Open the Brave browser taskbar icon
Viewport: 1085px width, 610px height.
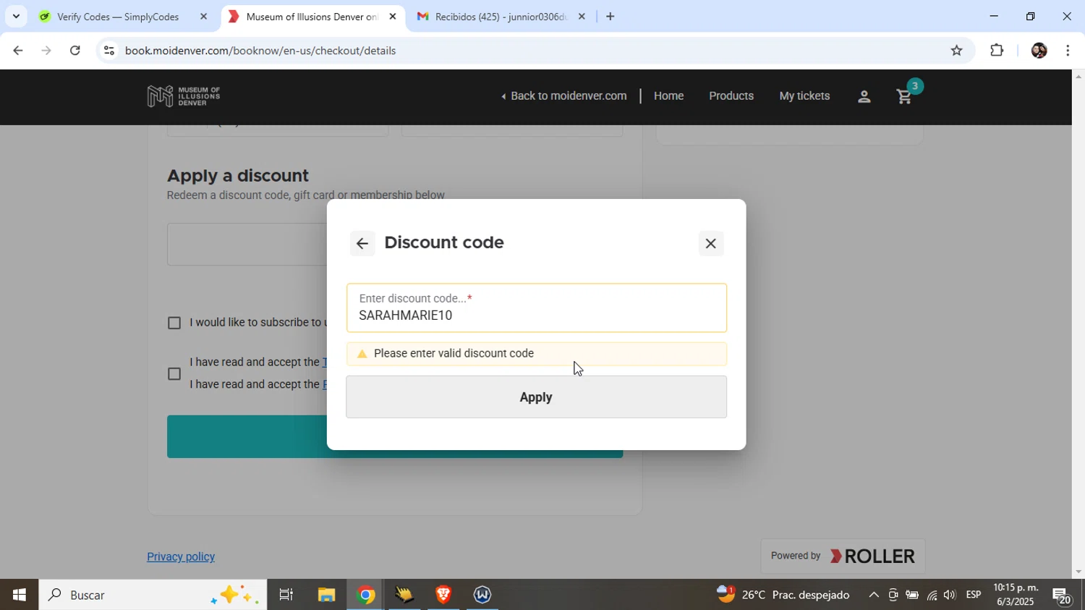coord(443,595)
